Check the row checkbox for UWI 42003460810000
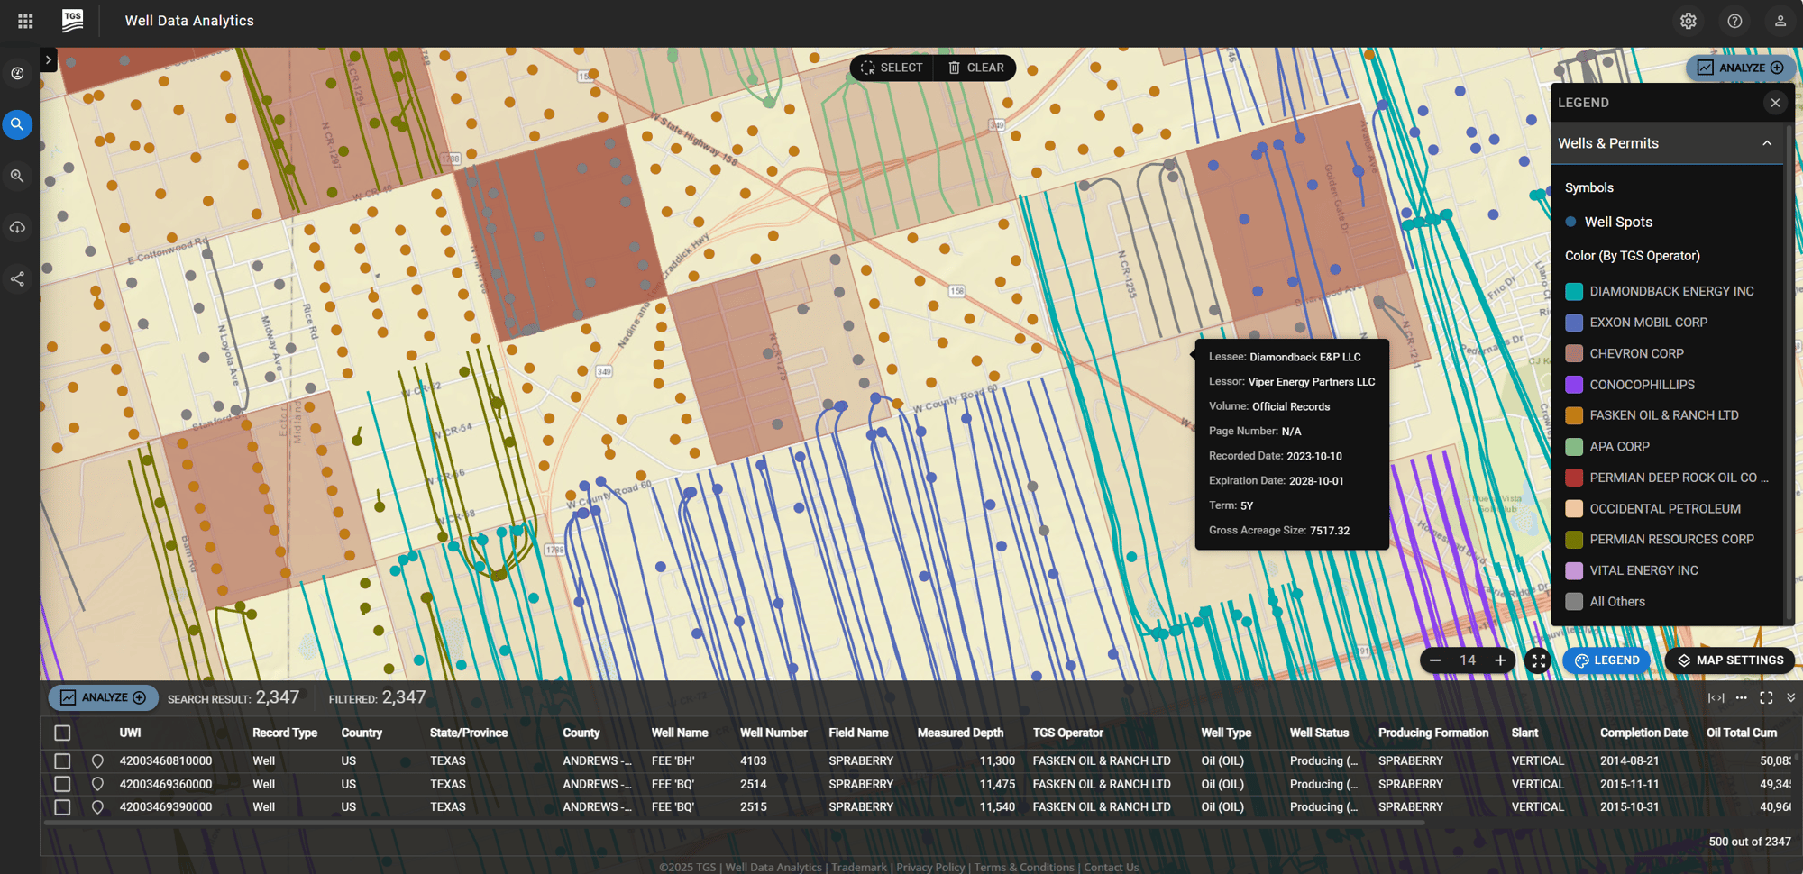Viewport: 1803px width, 874px height. [61, 760]
